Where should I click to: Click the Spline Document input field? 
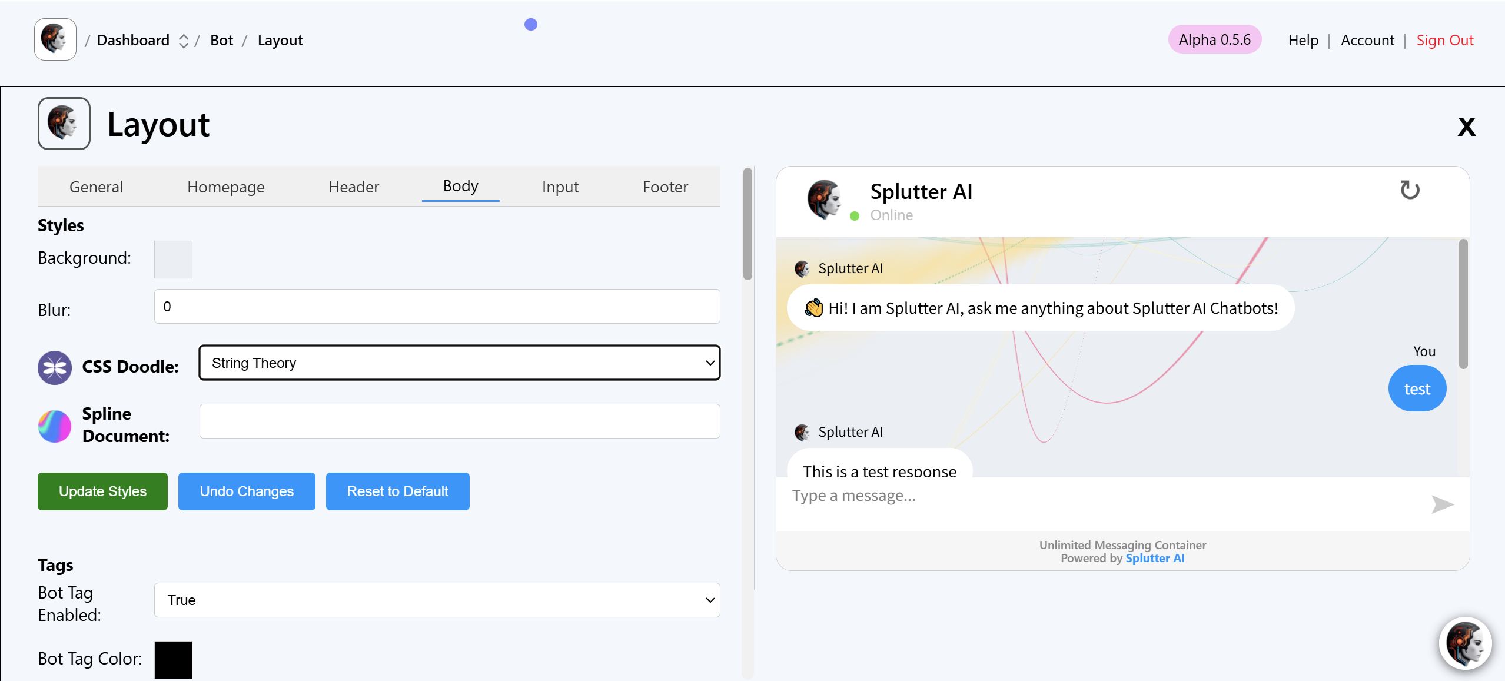459,421
